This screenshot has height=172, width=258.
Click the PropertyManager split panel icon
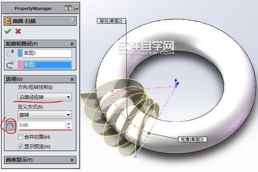(68, 8)
